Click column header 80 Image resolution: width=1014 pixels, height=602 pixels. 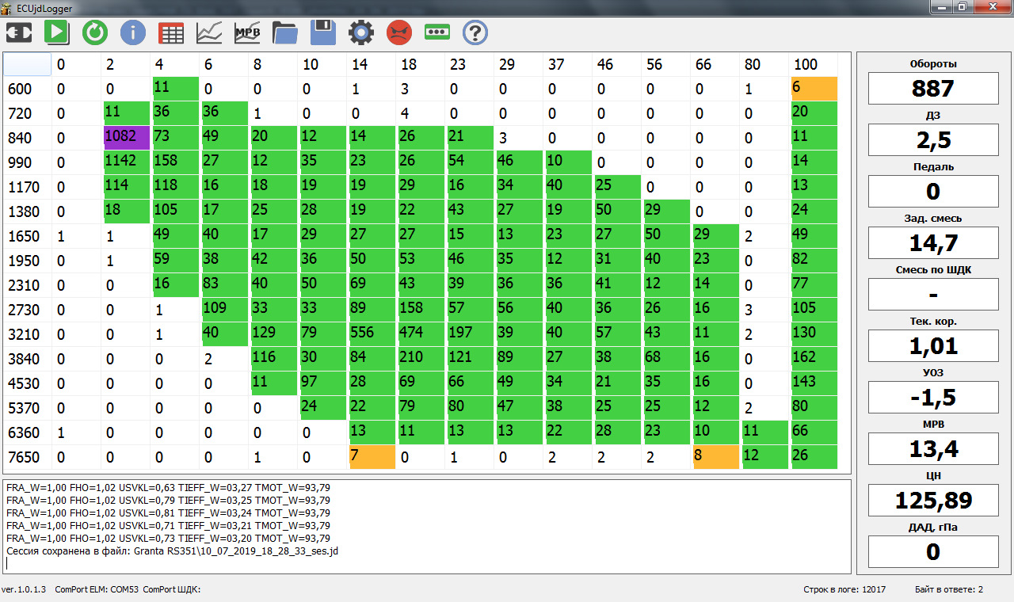pyautogui.click(x=764, y=64)
